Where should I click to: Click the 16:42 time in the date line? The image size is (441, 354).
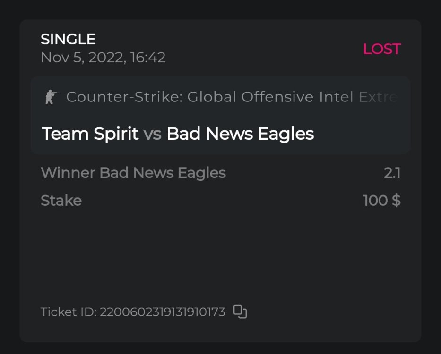click(148, 58)
